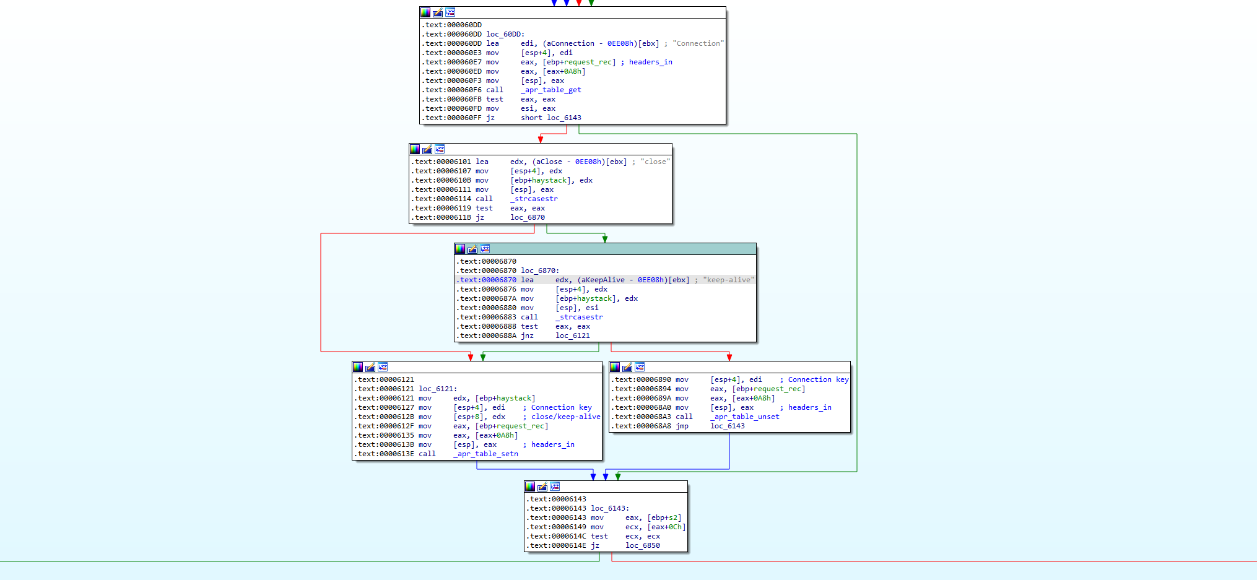Click the group-node icon on the apr_table_unset block

639,366
